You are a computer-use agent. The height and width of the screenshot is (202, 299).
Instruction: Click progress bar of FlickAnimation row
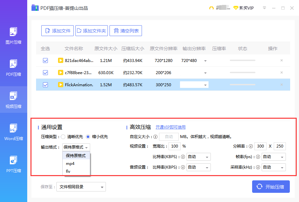(x=242, y=85)
